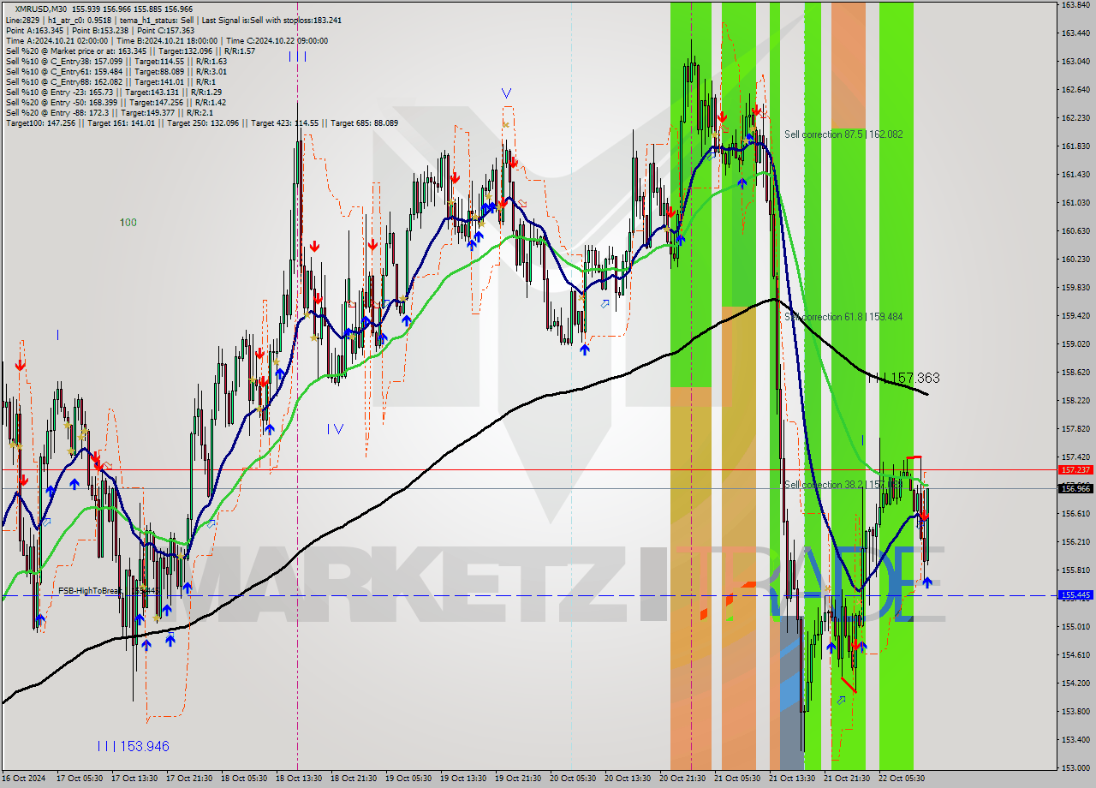Click the '21 Oct 21:30' time axis label
This screenshot has height=788, width=1096.
click(x=846, y=779)
